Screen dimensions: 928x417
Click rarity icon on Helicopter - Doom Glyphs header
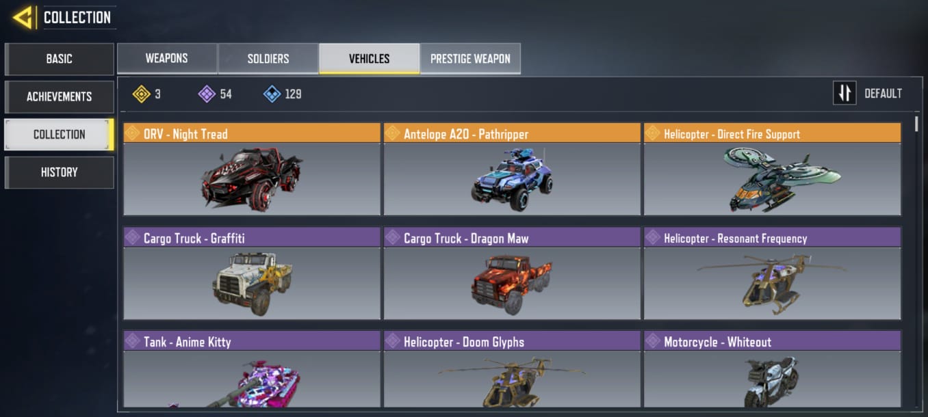[393, 341]
